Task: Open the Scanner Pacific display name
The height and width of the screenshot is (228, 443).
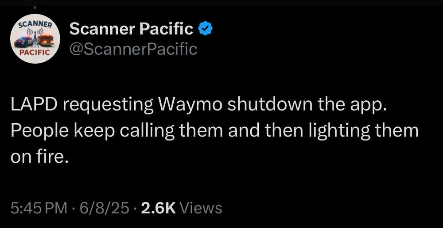Action: click(132, 29)
